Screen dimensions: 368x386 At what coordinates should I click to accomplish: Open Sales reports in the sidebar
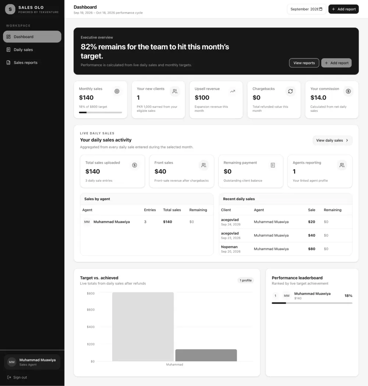(x=32, y=63)
